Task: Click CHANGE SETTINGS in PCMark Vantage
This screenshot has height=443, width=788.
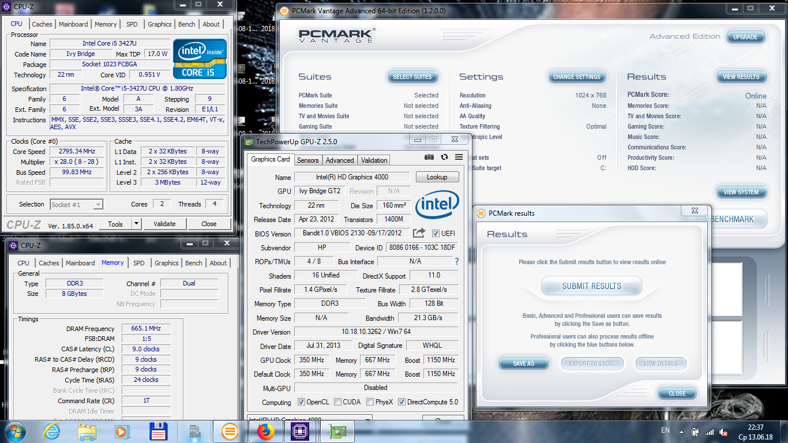Action: [577, 77]
